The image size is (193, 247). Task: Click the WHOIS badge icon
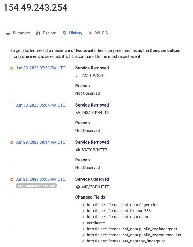(x=91, y=33)
